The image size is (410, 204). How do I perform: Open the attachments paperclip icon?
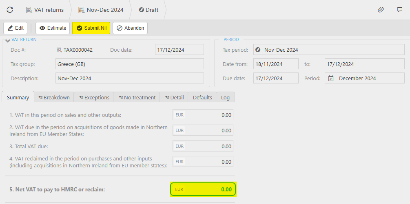[381, 10]
